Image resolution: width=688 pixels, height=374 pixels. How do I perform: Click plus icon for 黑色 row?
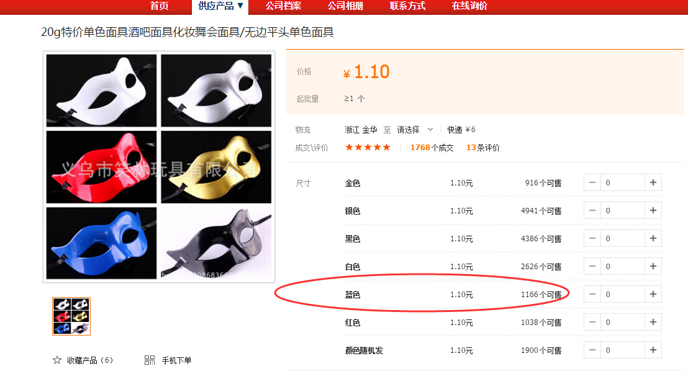[x=653, y=239]
